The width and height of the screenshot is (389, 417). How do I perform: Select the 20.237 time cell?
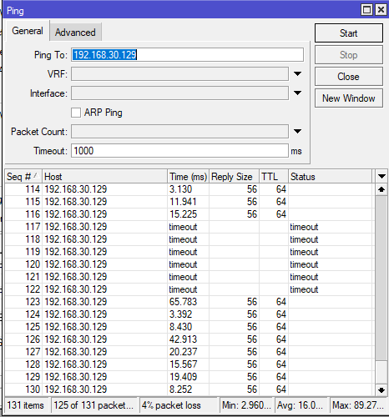[189, 352]
